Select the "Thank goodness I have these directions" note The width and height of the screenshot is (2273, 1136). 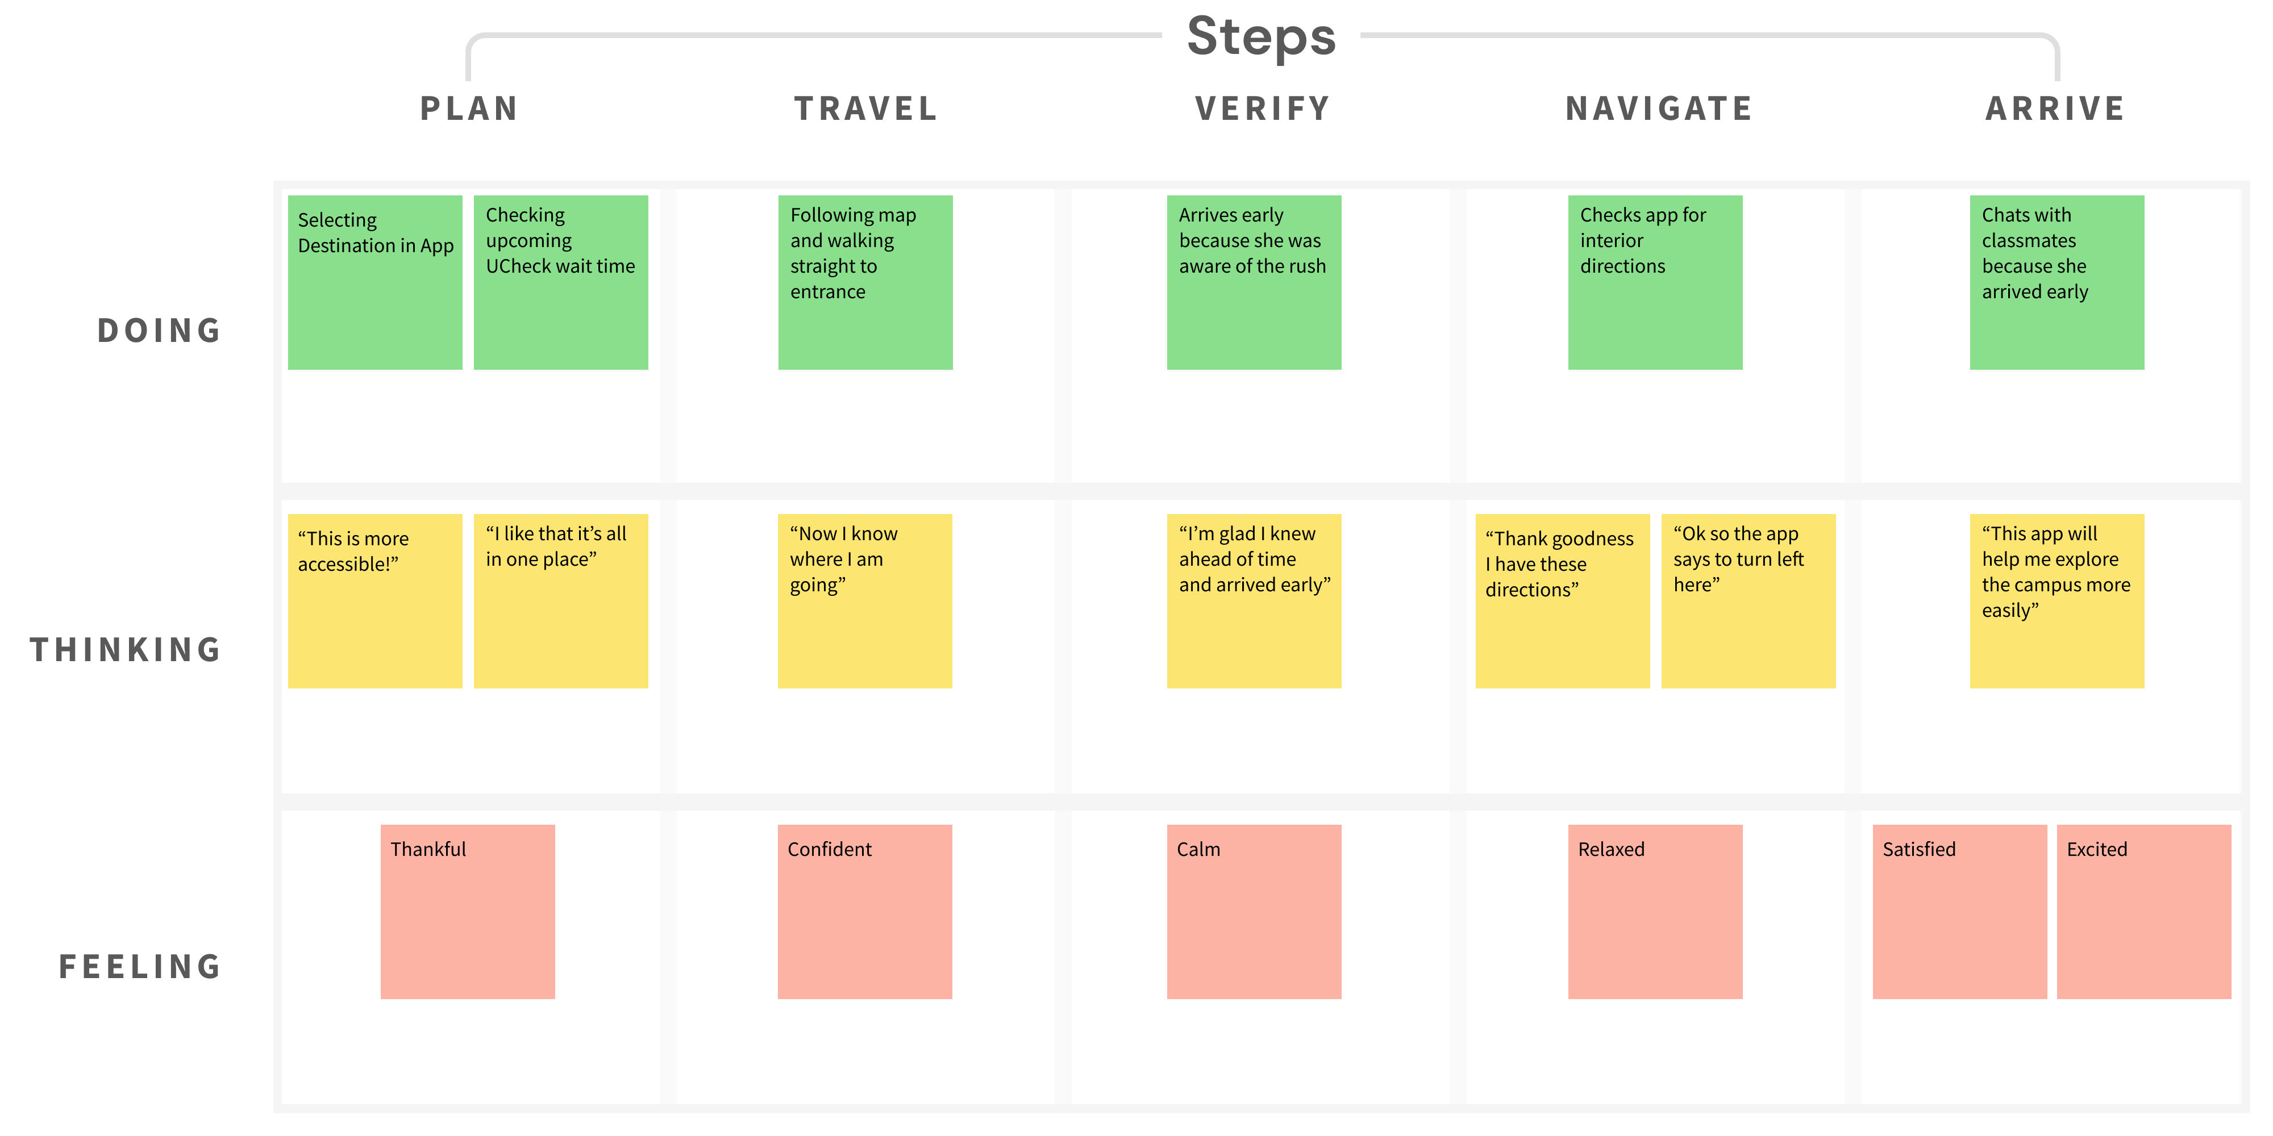(1562, 600)
